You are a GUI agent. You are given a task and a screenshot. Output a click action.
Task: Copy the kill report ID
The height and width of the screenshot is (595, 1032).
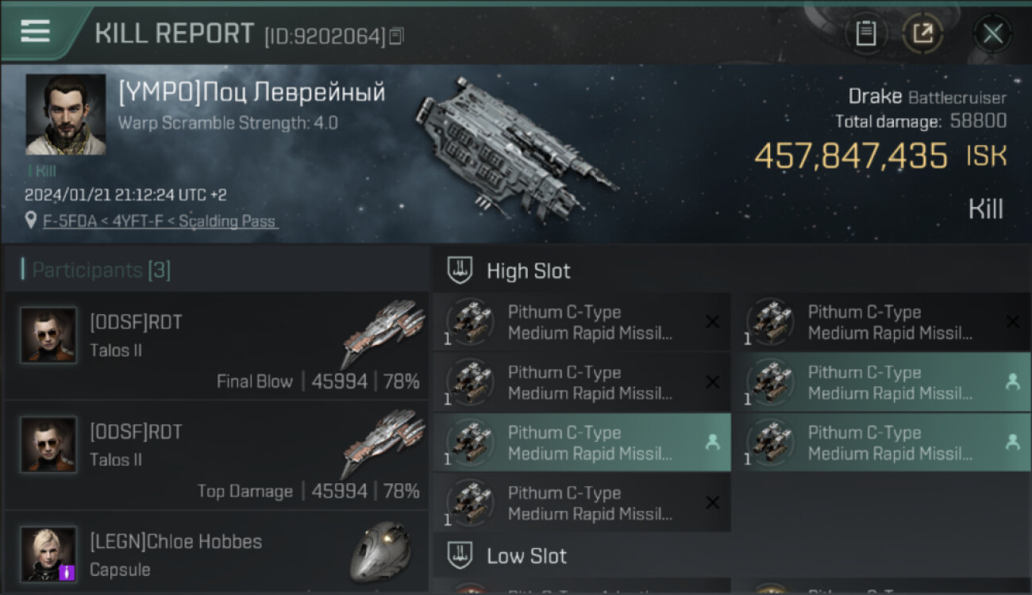tap(397, 36)
